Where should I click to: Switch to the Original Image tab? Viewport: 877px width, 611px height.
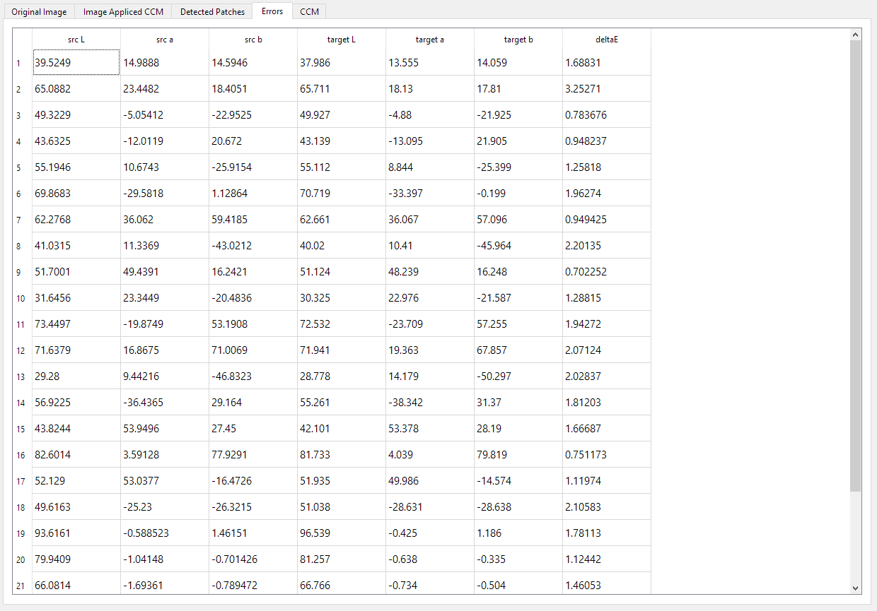click(39, 11)
